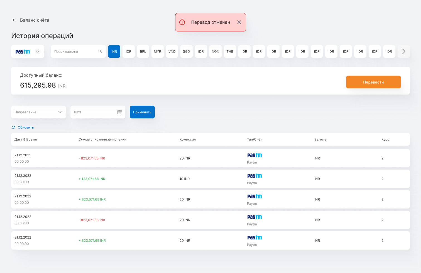Click the Paytm logo in the last table row
The image size is (421, 273).
(x=254, y=237)
